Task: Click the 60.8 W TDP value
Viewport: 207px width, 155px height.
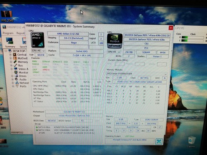Action: (x=41, y=55)
